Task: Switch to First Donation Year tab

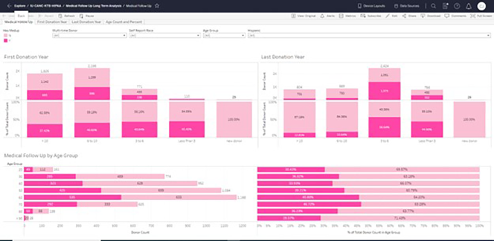Action: point(52,22)
